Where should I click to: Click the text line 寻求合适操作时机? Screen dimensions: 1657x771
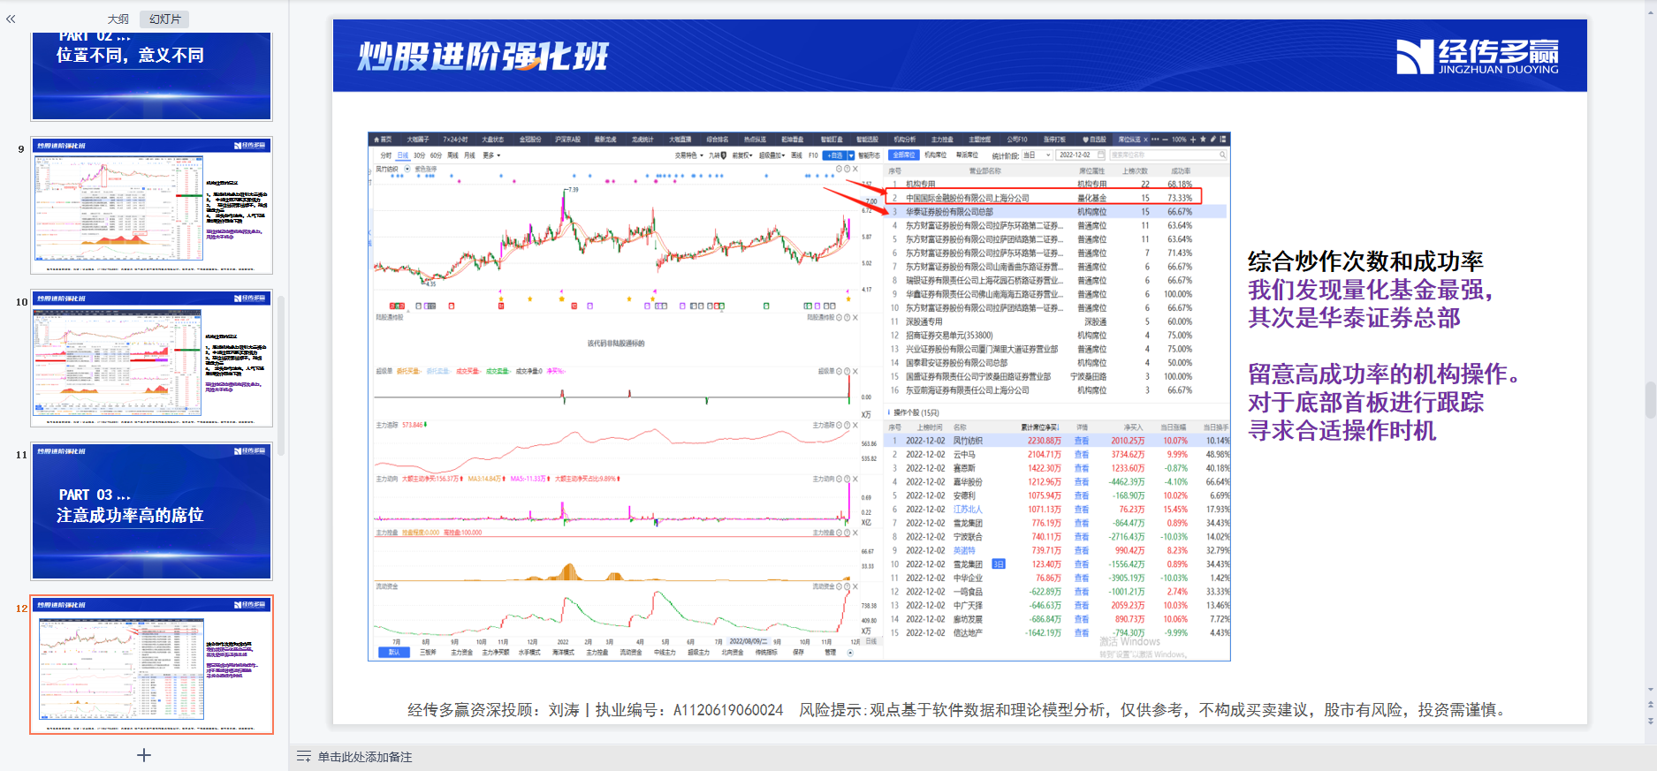[1342, 431]
